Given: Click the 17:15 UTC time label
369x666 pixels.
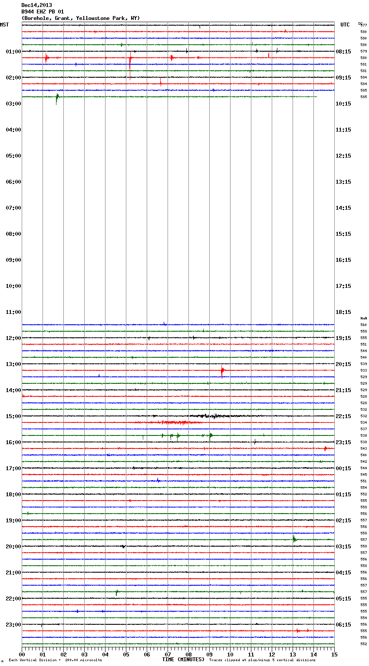Looking at the screenshot, I should (343, 286).
